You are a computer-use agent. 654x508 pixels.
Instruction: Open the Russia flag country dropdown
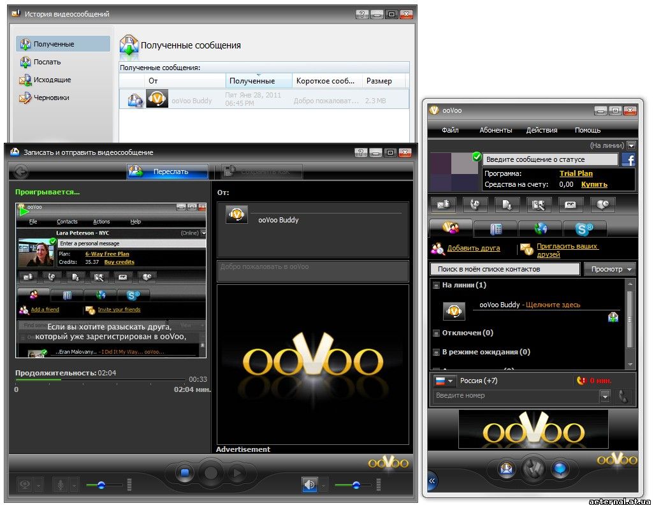click(444, 381)
